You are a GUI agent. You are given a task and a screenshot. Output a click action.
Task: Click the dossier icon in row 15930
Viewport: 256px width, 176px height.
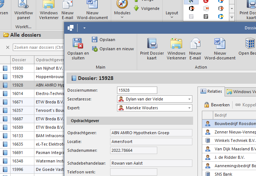tap(5, 68)
